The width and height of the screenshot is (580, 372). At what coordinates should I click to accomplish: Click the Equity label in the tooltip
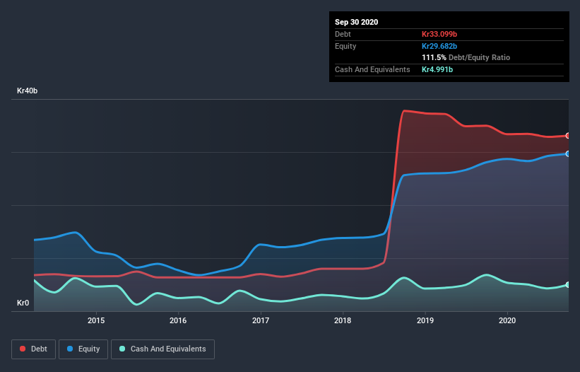[x=345, y=46]
